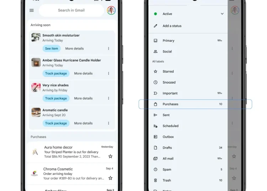Viewport: 267px width, 191px height.
Task: Tap the Purchases unread count 10
Action: 220,104
